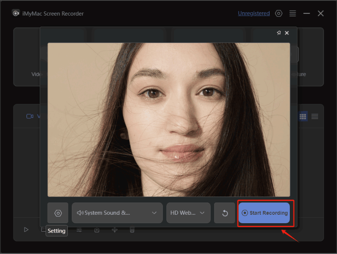The image size is (337, 254).
Task: Enable grid view for recordings
Action: pyautogui.click(x=302, y=116)
